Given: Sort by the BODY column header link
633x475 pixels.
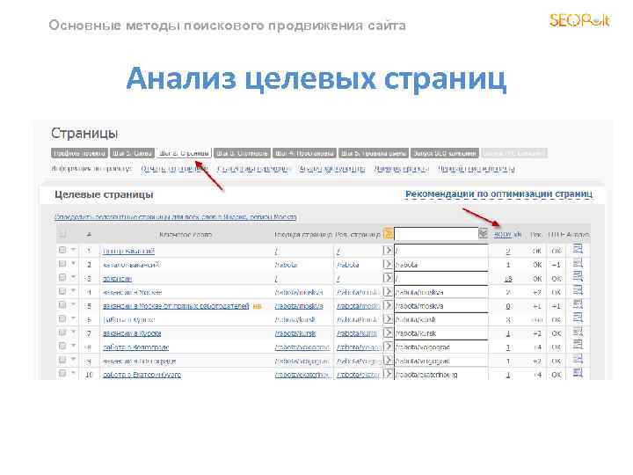Looking at the screenshot, I should point(503,234).
